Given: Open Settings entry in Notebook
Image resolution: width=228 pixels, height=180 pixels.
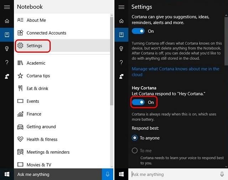Looking at the screenshot, I should [62, 46].
